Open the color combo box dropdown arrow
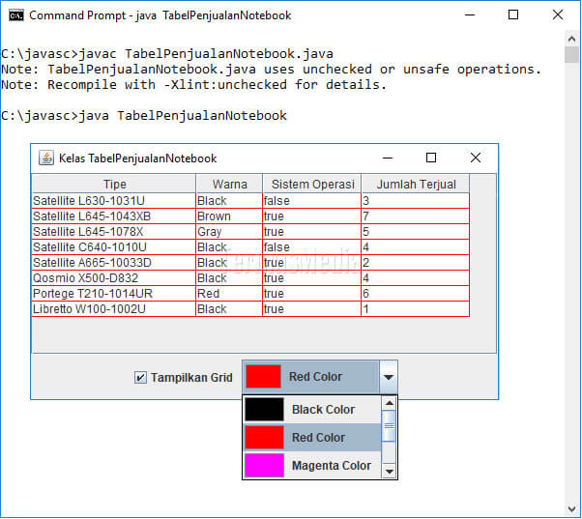 click(389, 377)
